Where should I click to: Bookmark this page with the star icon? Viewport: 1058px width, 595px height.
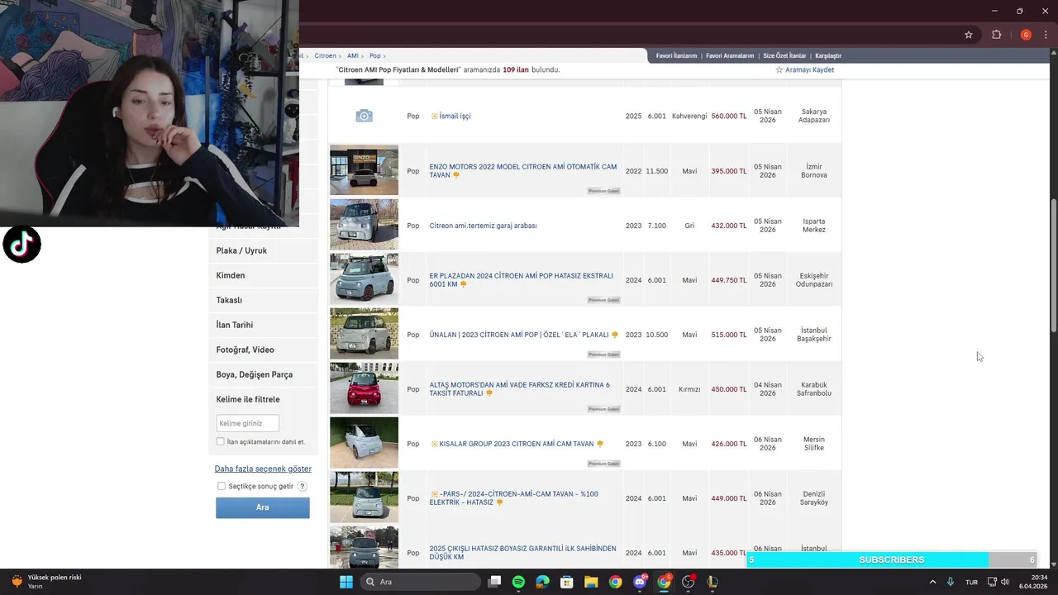[969, 35]
